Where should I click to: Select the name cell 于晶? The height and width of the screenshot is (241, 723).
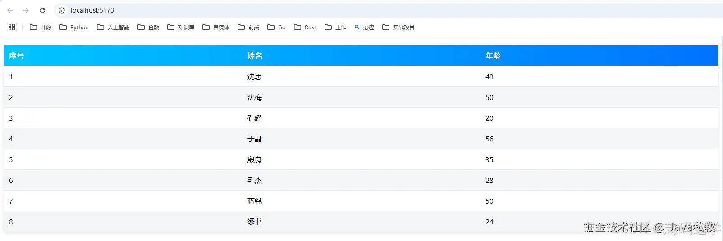255,139
